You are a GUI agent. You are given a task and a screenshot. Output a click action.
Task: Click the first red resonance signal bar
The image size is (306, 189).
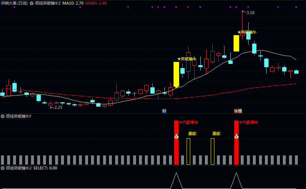pos(176,142)
